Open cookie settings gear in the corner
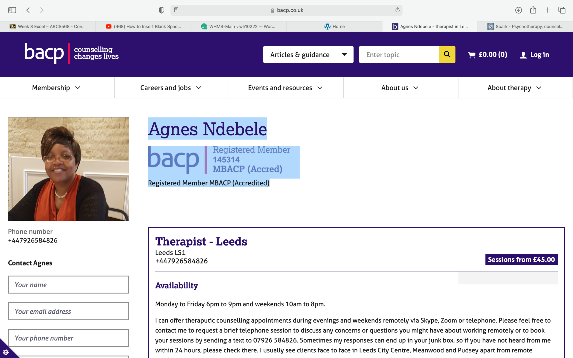Viewport: 573px width, 358px height. coord(6,352)
